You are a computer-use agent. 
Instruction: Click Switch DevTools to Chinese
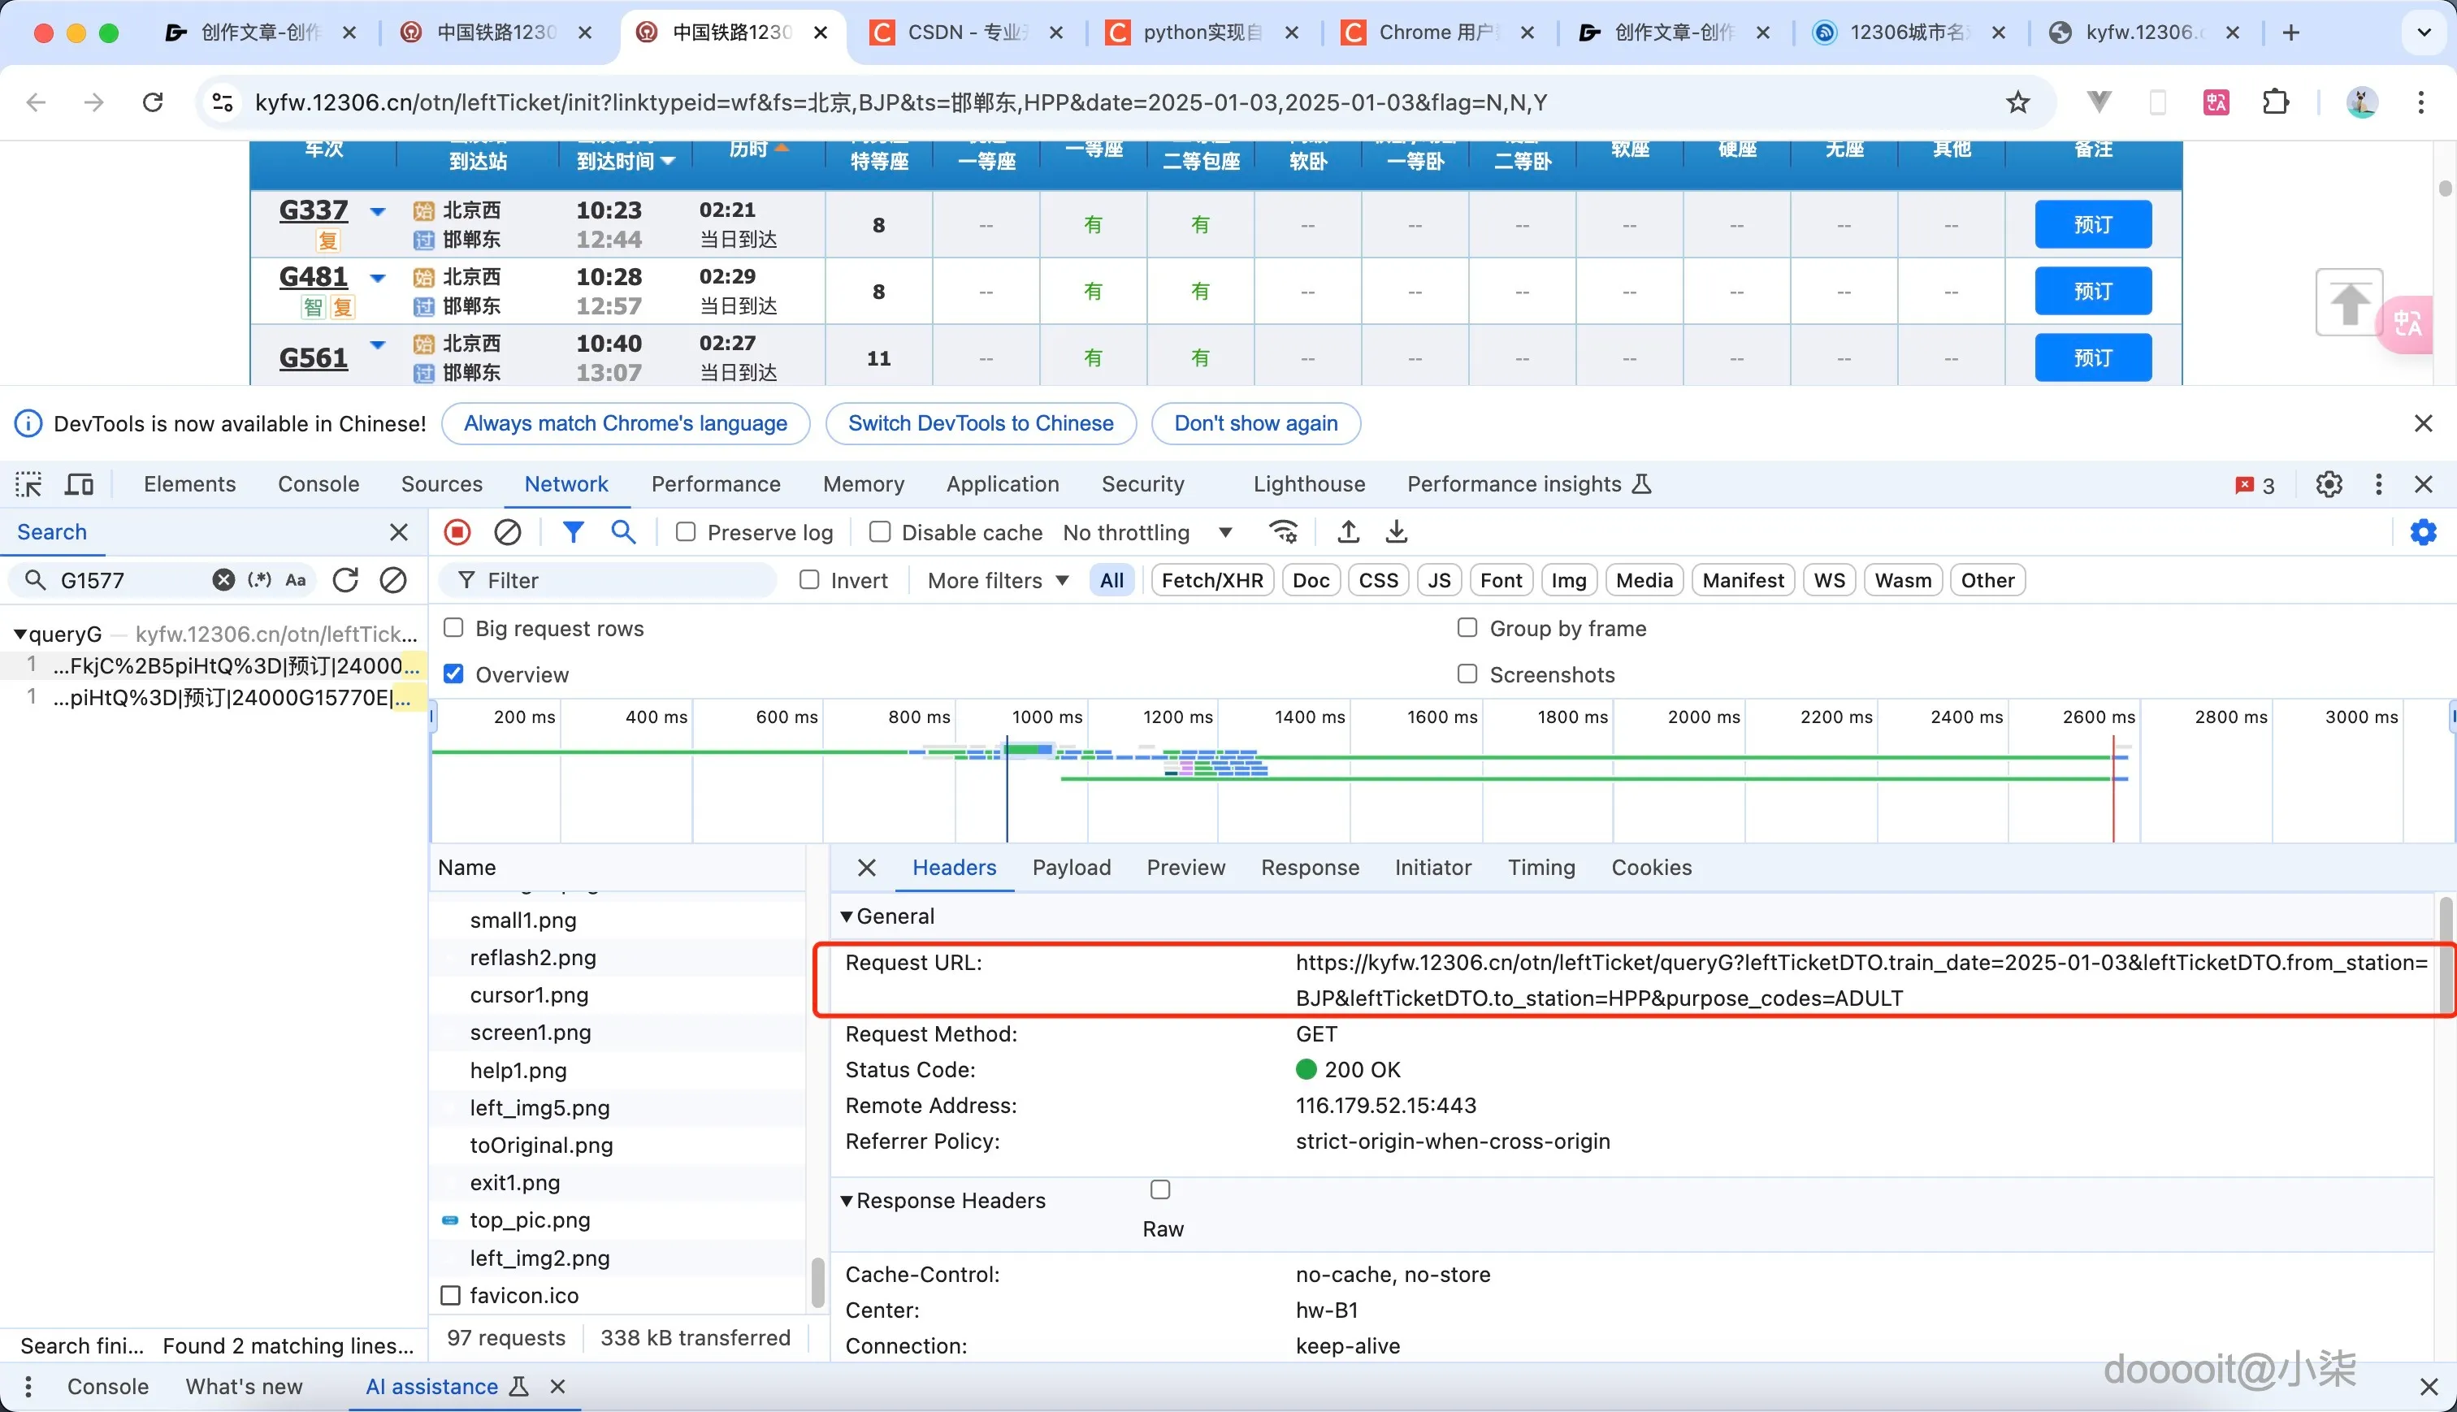point(980,424)
